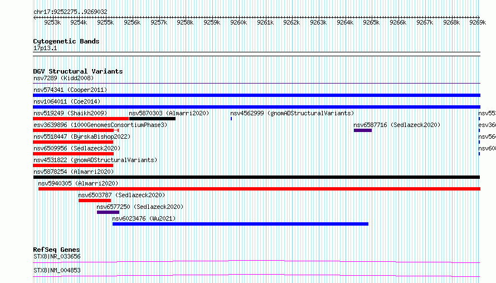The image size is (496, 283).
Task: Click the 9269k ruler tick label
Action: 478,22
